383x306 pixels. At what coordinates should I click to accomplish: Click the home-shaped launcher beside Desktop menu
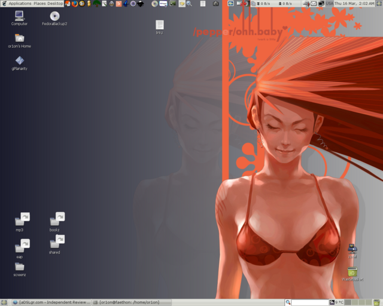coord(68,4)
